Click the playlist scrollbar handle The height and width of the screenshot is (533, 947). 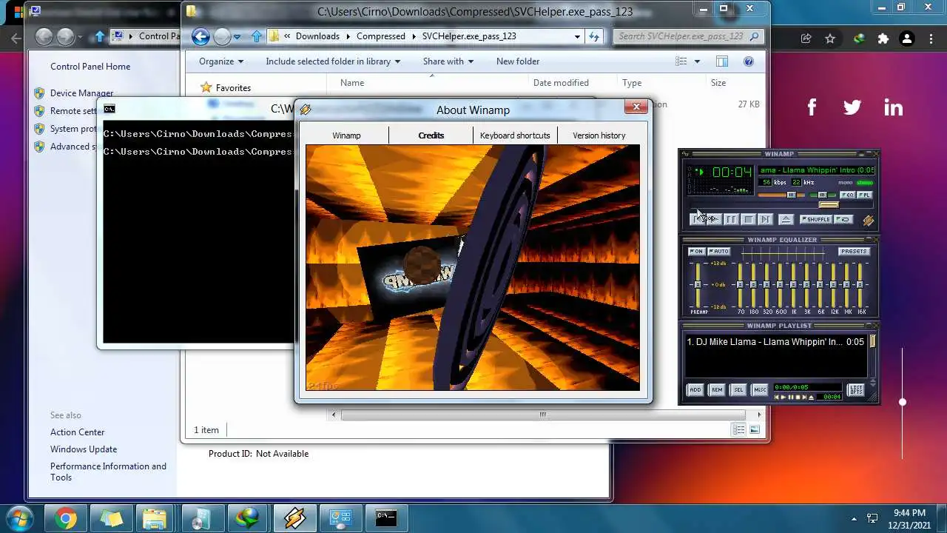pos(872,341)
